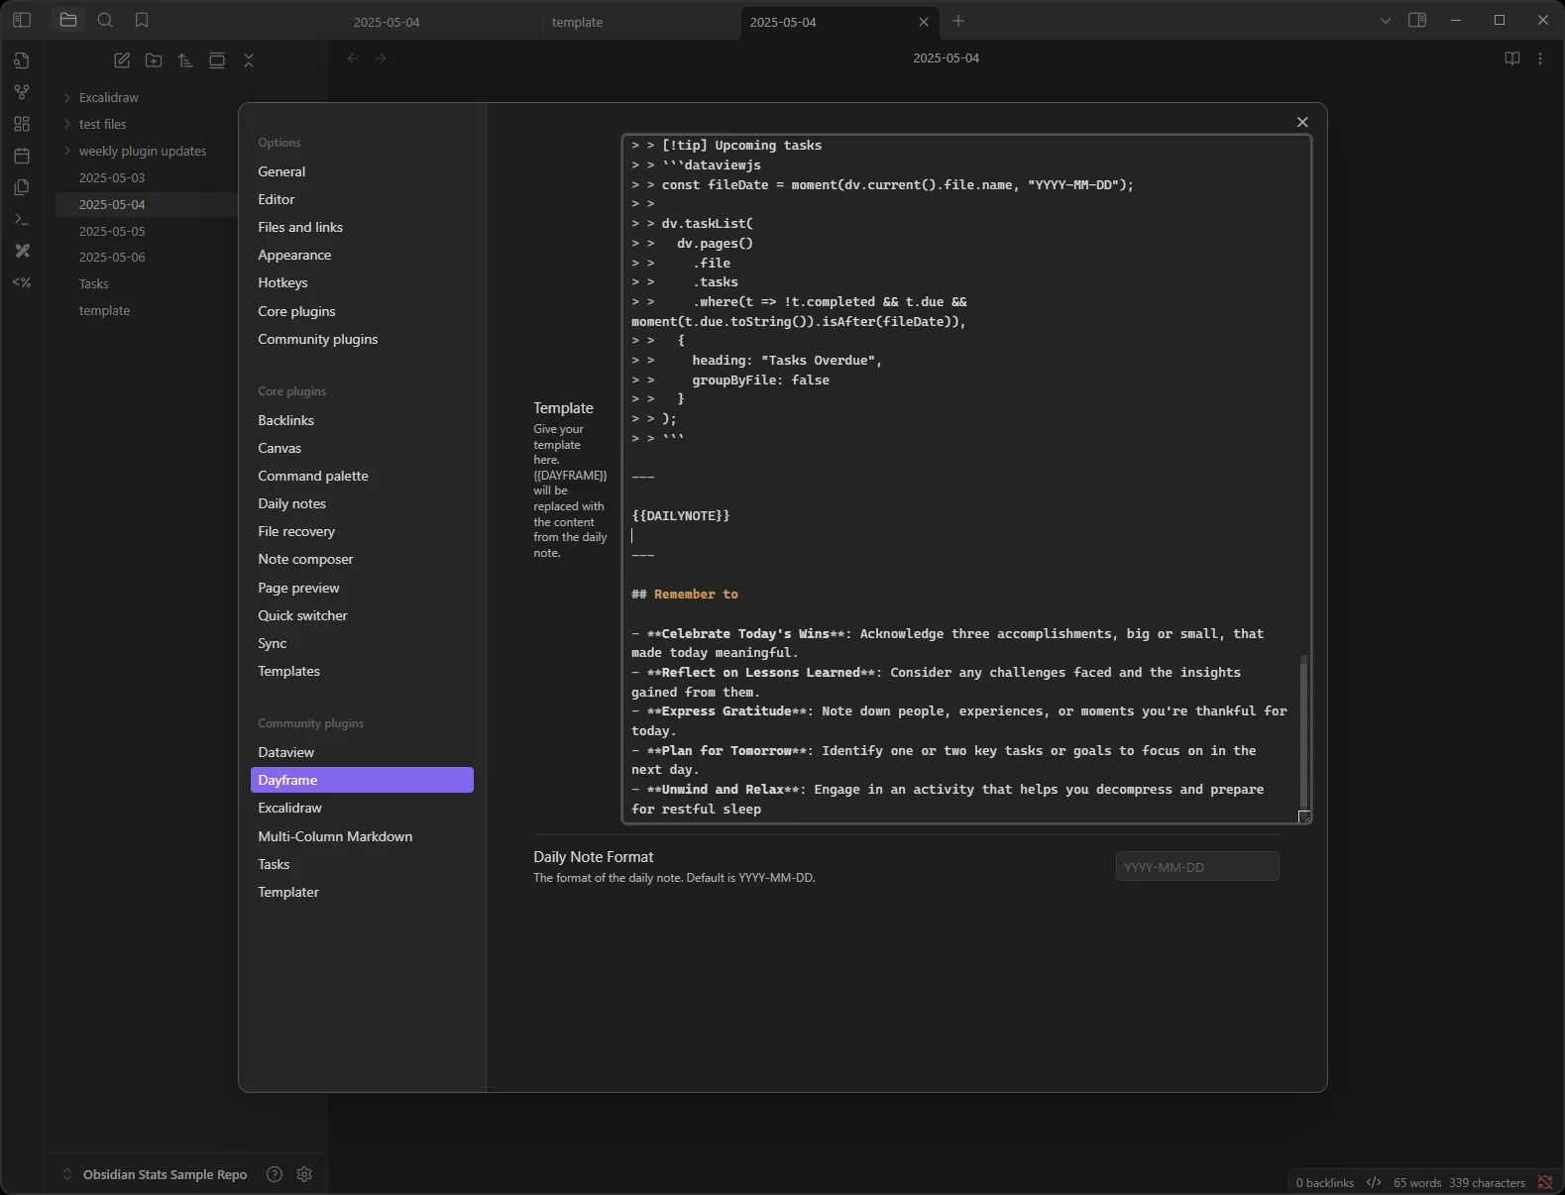The height and width of the screenshot is (1195, 1565).
Task: Open Files and links settings
Action: click(362, 227)
